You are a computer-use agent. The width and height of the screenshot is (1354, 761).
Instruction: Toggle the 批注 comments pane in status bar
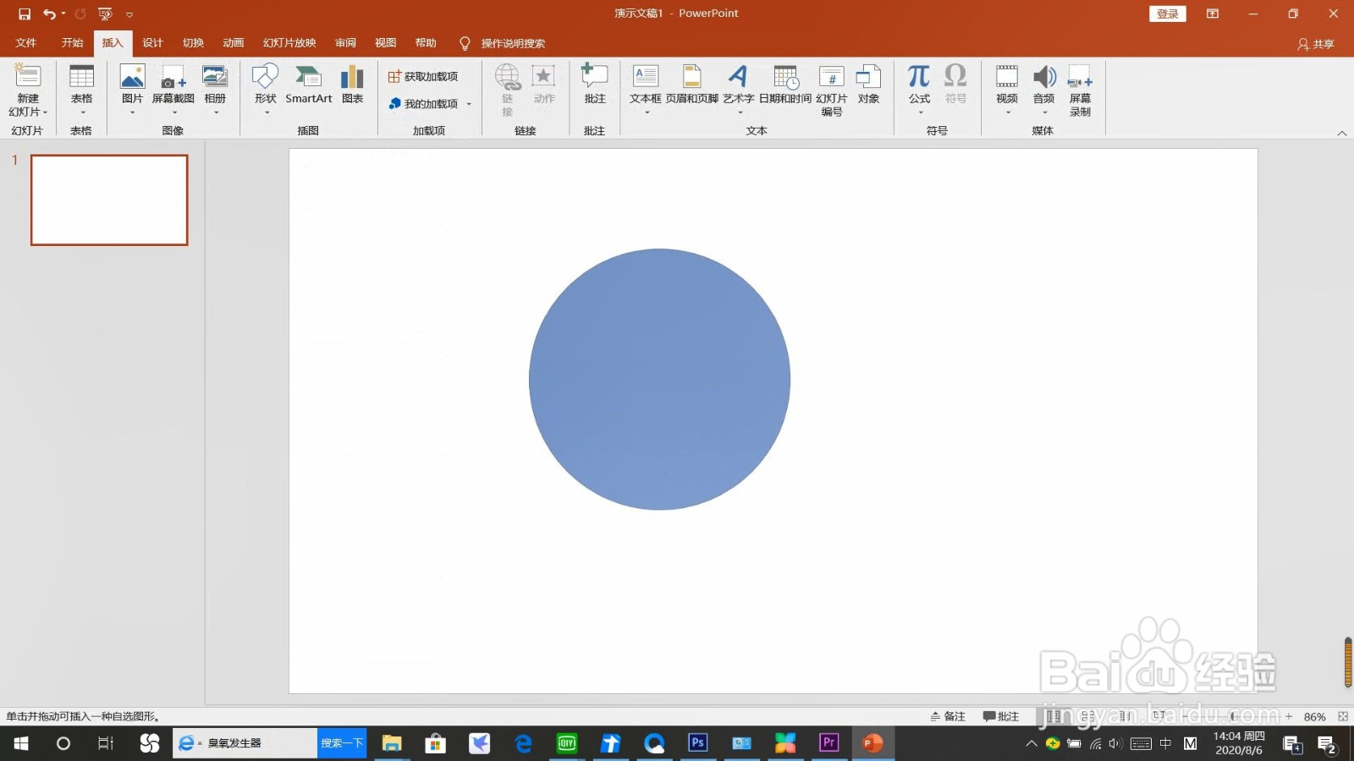pyautogui.click(x=1000, y=716)
